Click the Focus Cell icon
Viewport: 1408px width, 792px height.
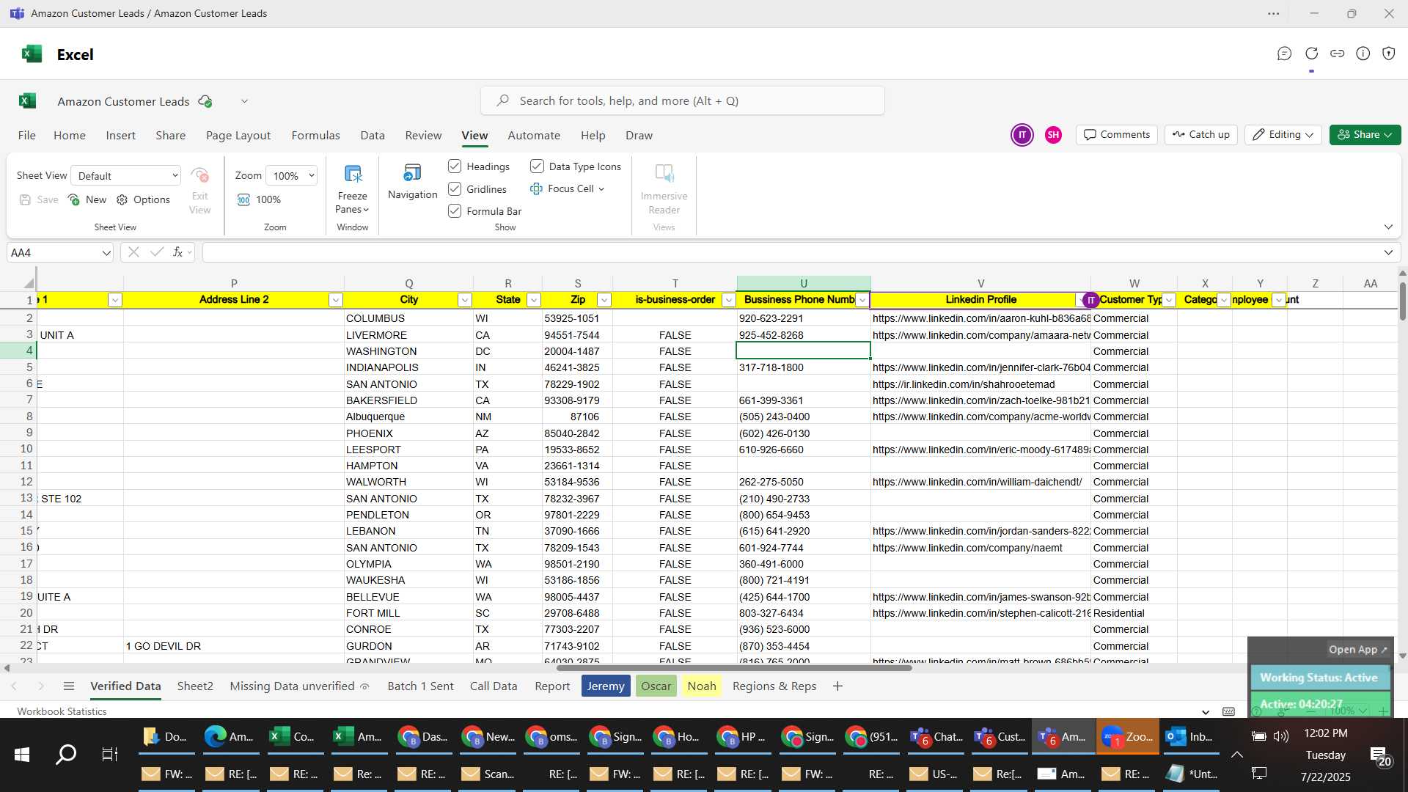536,188
